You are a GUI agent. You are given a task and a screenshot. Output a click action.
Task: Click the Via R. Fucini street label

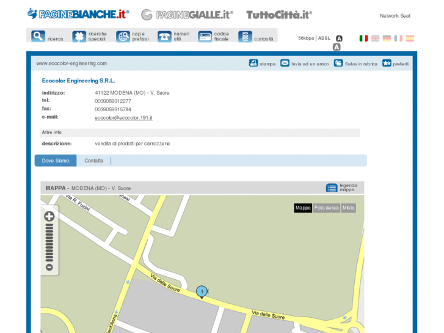pyautogui.click(x=78, y=203)
